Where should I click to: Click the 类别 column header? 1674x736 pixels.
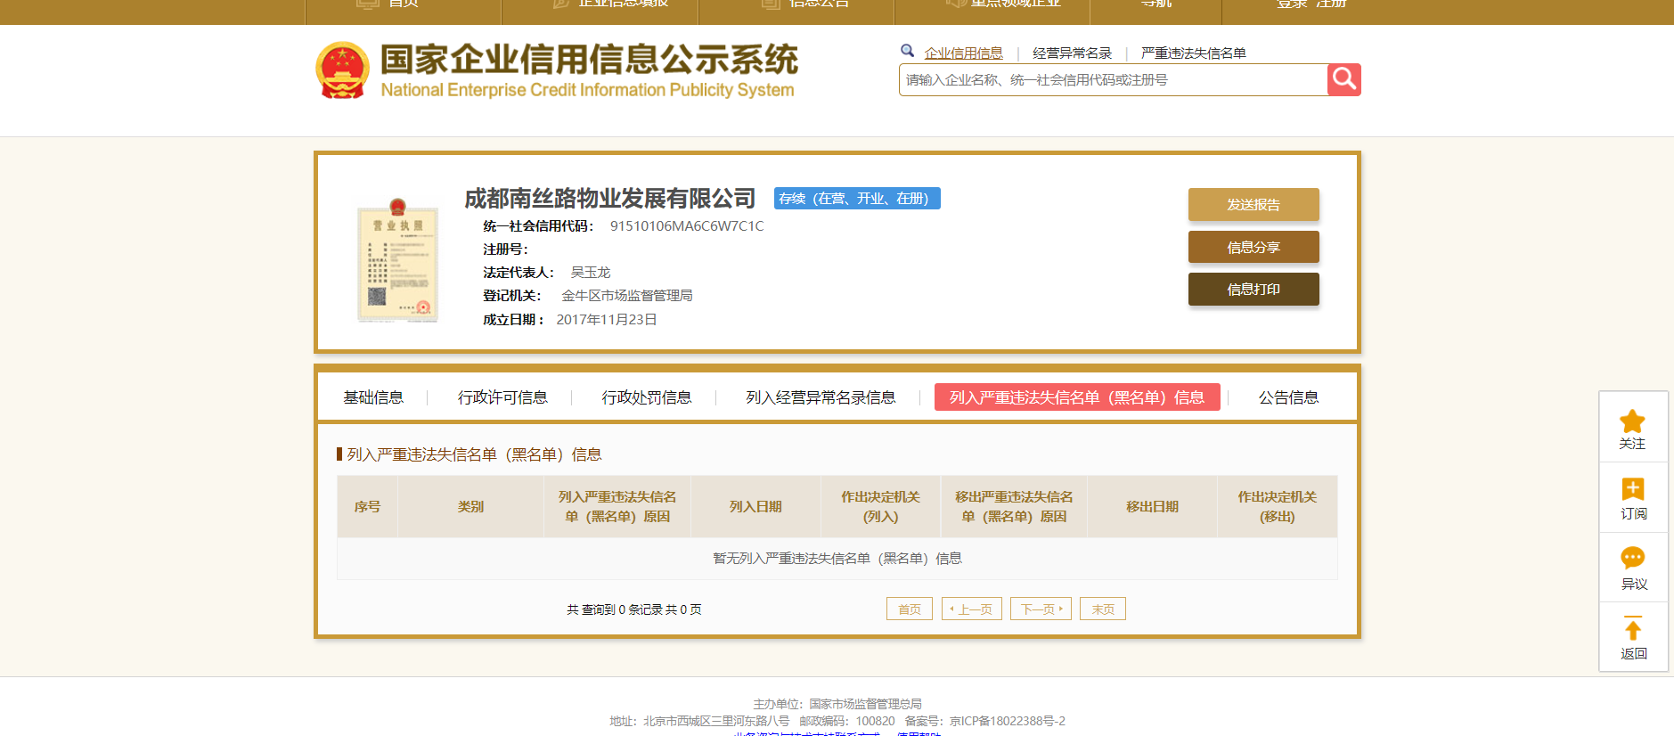[x=471, y=506]
